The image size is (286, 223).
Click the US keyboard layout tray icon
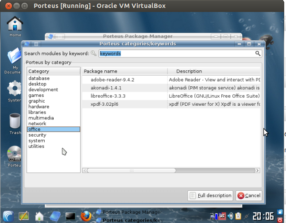tap(222, 216)
